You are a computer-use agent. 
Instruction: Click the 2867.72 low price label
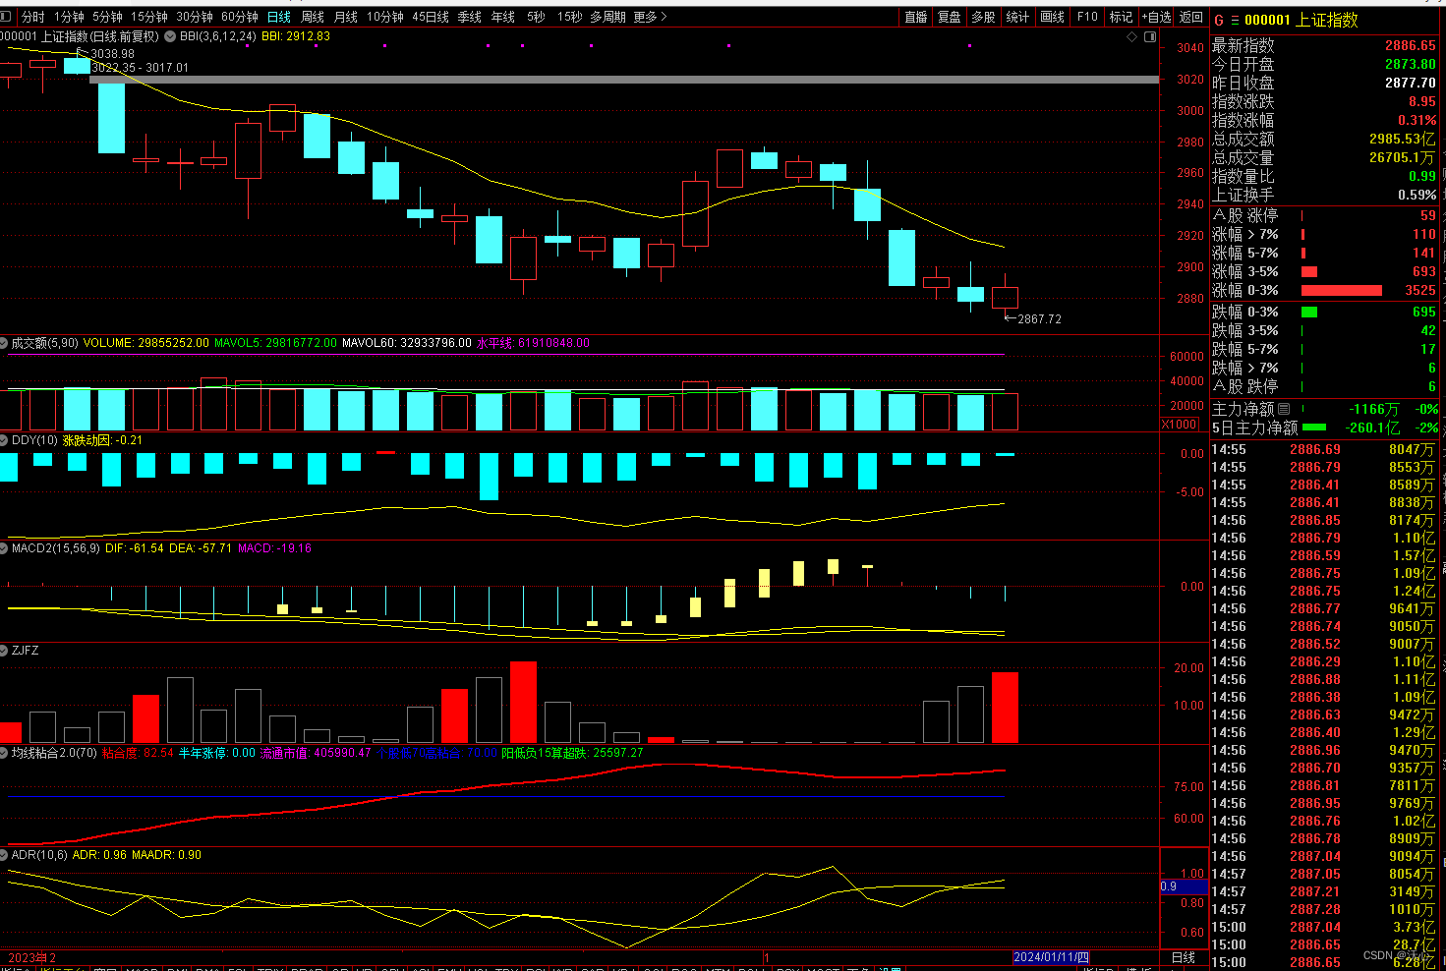point(1039,319)
